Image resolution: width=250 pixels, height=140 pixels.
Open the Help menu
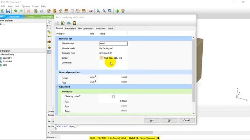click(43, 6)
